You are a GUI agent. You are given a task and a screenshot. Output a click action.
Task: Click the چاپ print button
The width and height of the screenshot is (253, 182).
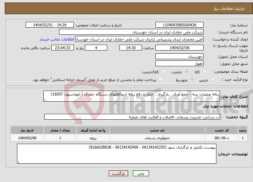coord(141,173)
